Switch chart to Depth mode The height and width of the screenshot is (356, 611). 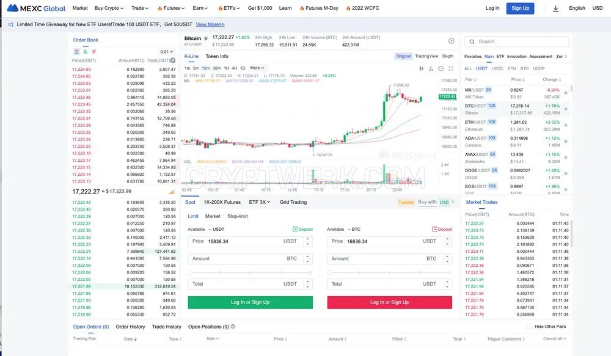448,56
